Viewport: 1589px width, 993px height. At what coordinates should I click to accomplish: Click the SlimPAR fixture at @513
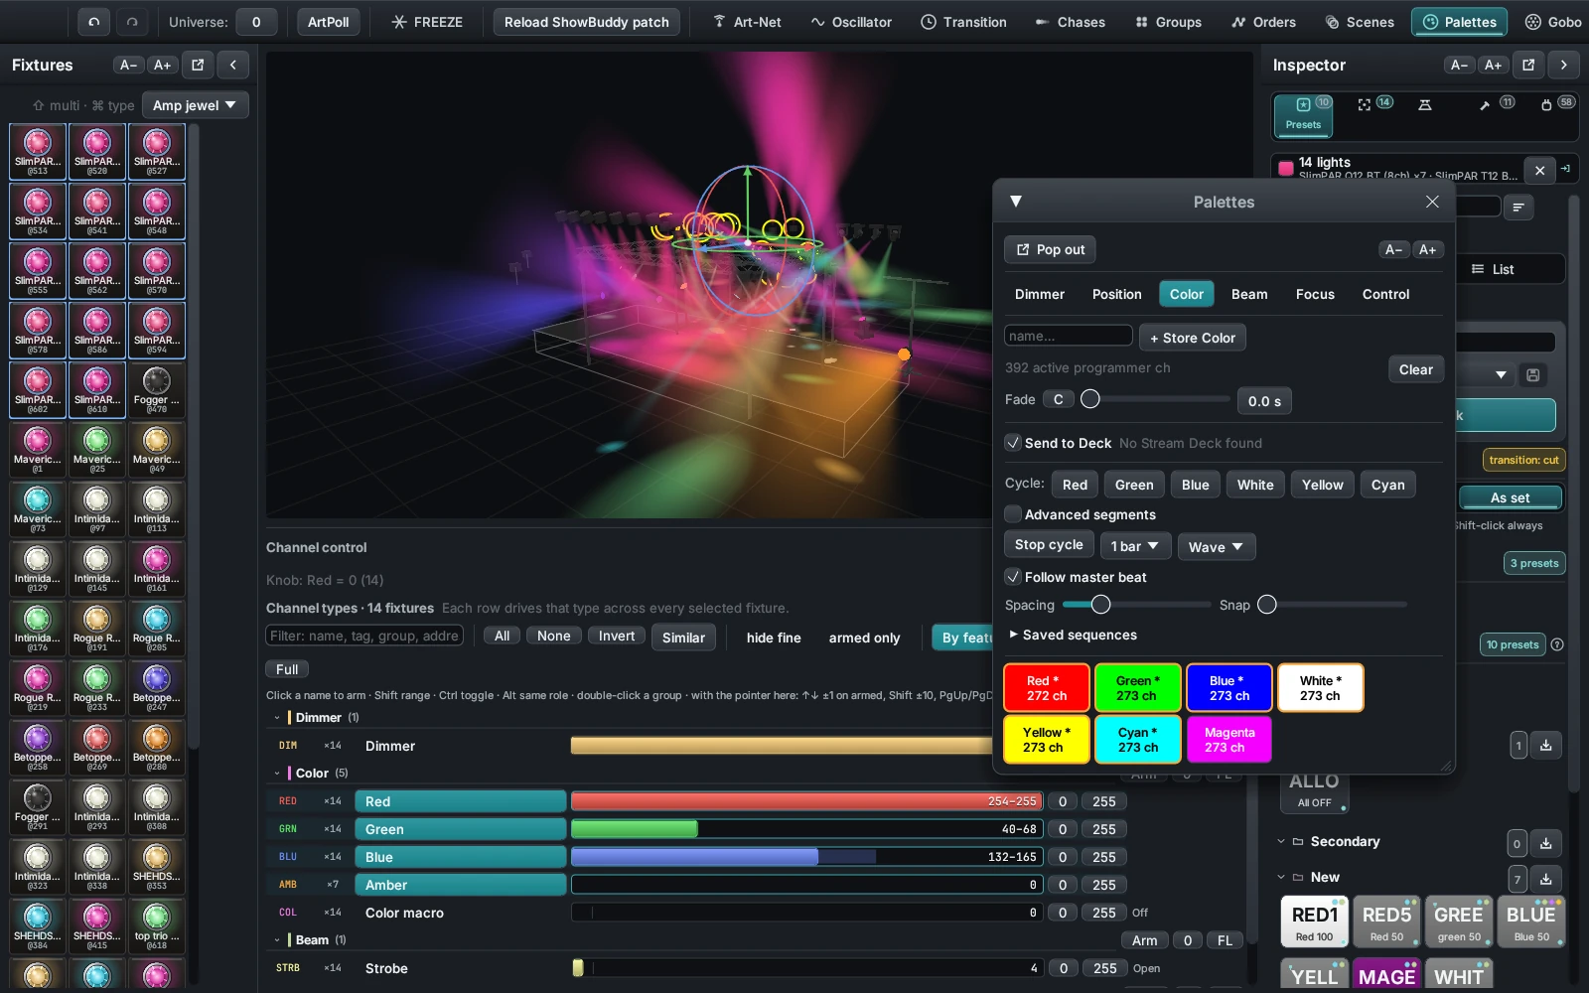pos(38,152)
